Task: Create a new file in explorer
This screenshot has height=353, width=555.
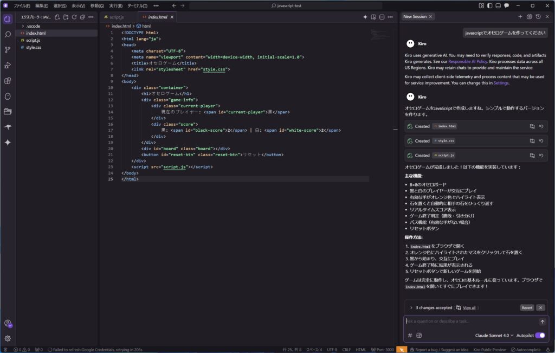Action: pyautogui.click(x=57, y=17)
